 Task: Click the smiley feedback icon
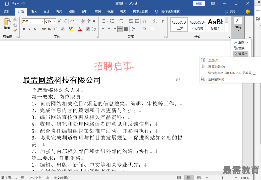pyautogui.click(x=248, y=12)
